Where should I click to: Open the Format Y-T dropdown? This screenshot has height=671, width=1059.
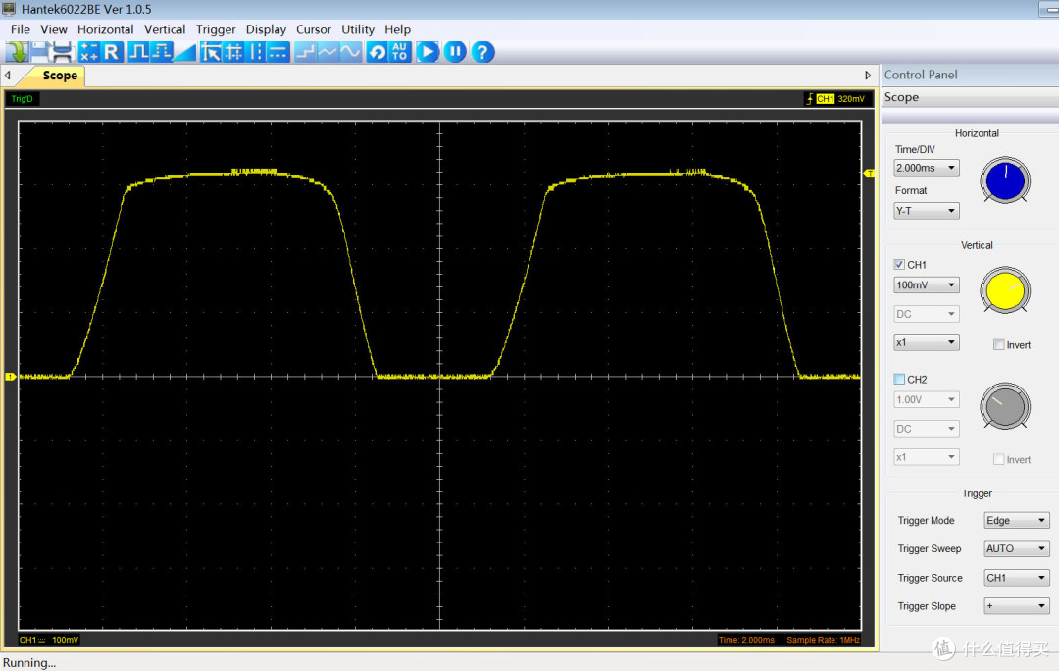926,211
